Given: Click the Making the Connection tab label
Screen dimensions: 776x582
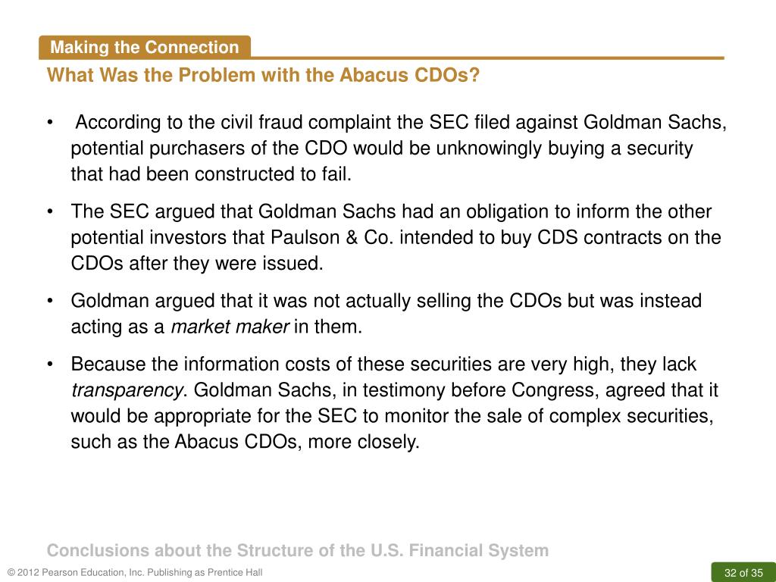Looking at the screenshot, I should coord(145,48).
